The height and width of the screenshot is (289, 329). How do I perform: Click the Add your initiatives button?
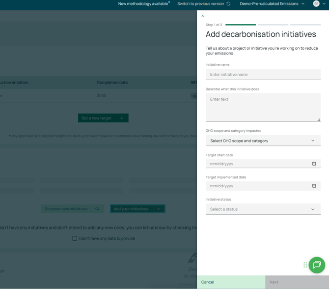pos(137,209)
